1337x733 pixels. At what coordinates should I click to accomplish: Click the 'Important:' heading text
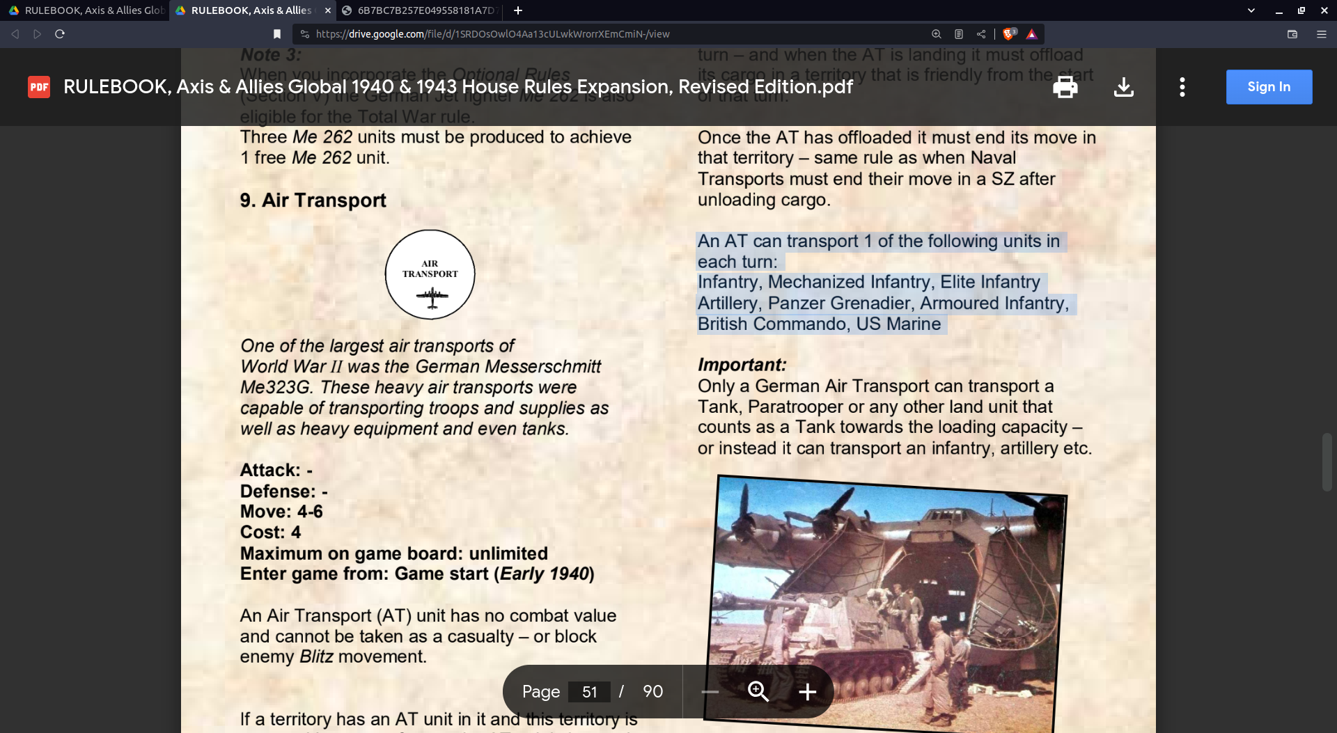point(742,365)
